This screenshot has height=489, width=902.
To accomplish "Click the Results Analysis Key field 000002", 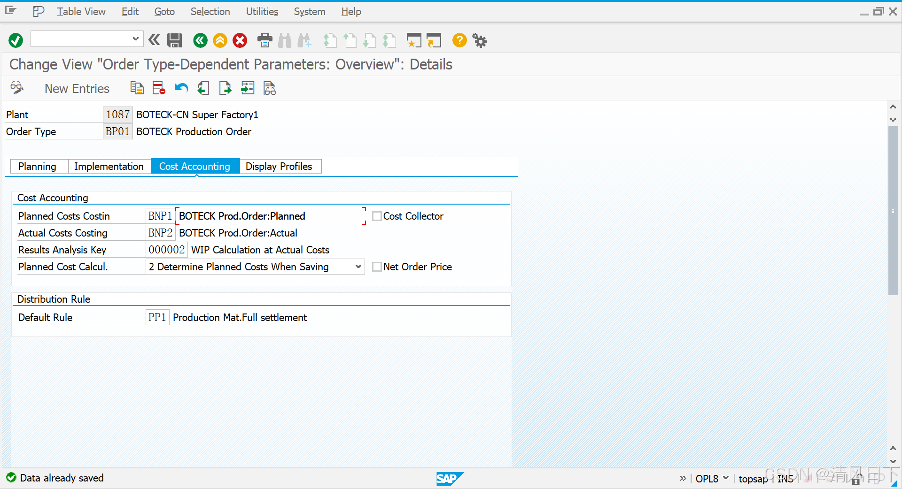I will (167, 250).
